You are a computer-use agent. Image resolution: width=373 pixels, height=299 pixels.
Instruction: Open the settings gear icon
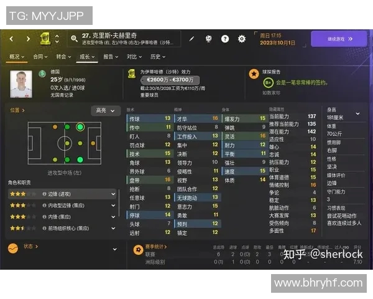(x=242, y=39)
